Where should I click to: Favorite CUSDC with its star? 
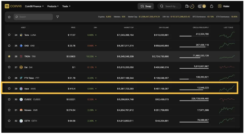9,99
